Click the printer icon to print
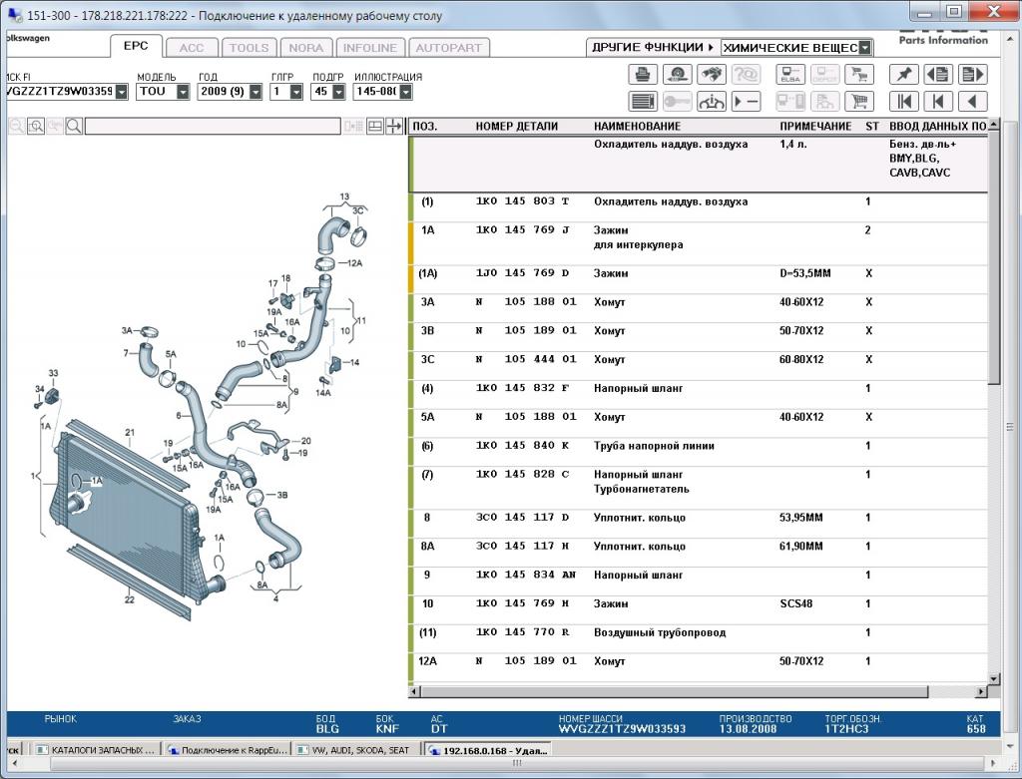Screen dimensions: 1022x779 click(643, 74)
